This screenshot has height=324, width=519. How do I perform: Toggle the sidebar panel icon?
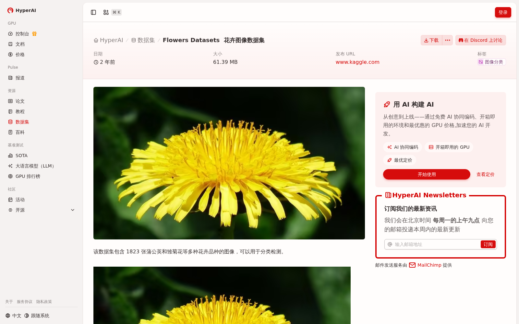pos(93,12)
